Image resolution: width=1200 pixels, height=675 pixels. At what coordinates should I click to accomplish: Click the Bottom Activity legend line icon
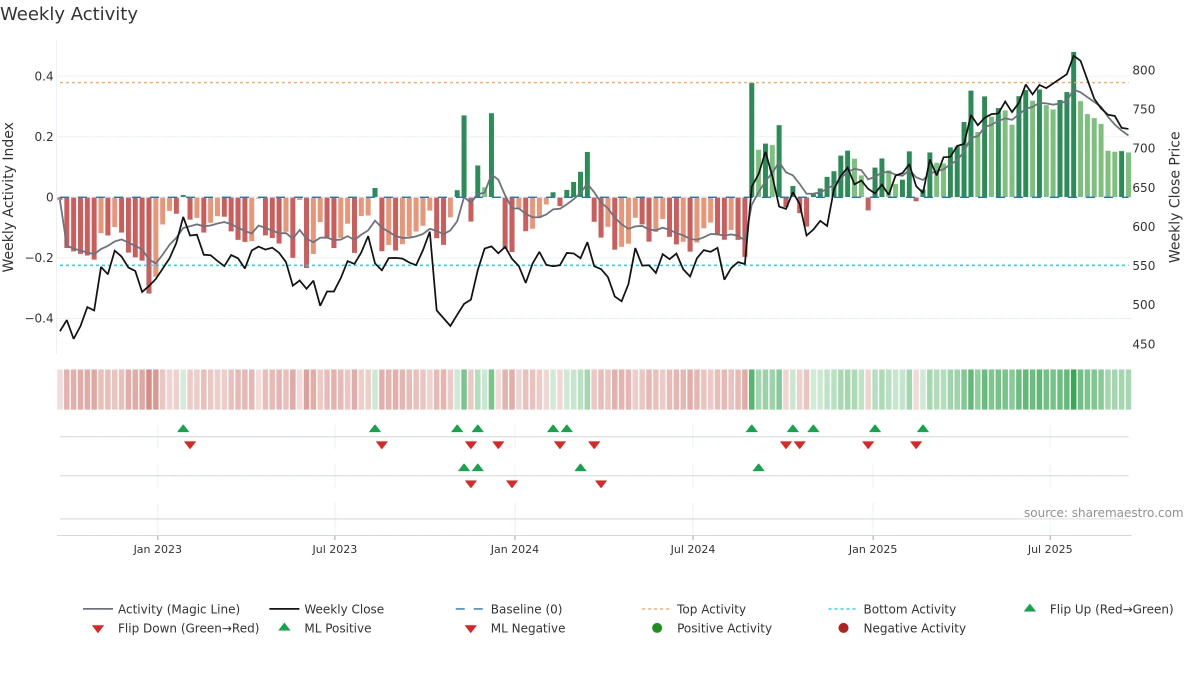(x=842, y=609)
